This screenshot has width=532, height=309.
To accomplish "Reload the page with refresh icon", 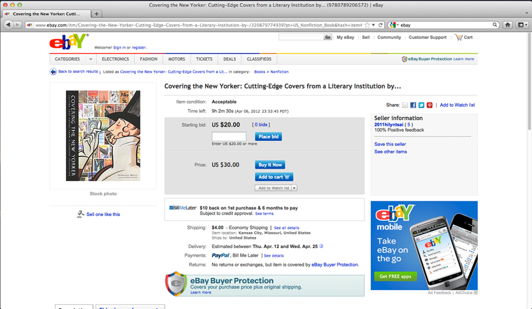I will (381, 25).
